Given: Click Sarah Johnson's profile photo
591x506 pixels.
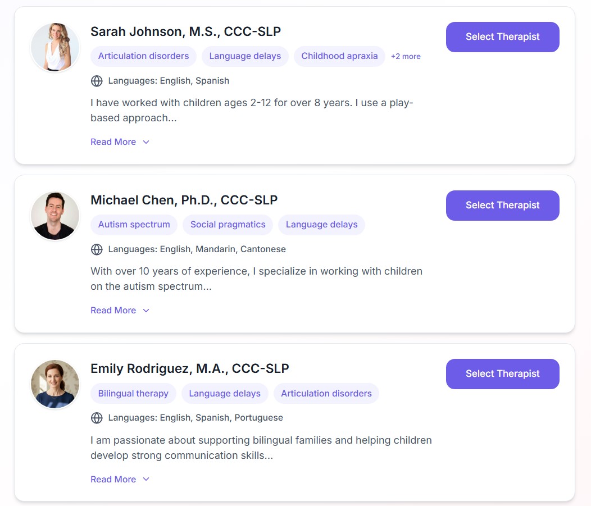Looking at the screenshot, I should (x=55, y=47).
